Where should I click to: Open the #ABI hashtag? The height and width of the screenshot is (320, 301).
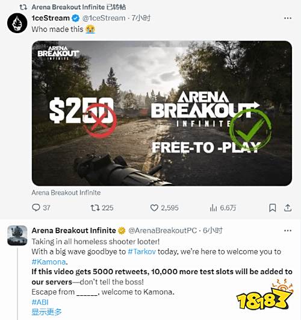pyautogui.click(x=40, y=302)
